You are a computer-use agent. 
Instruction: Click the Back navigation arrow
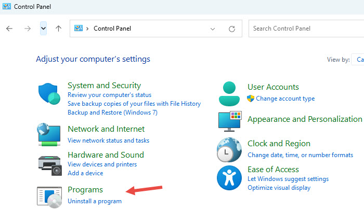(x=9, y=29)
